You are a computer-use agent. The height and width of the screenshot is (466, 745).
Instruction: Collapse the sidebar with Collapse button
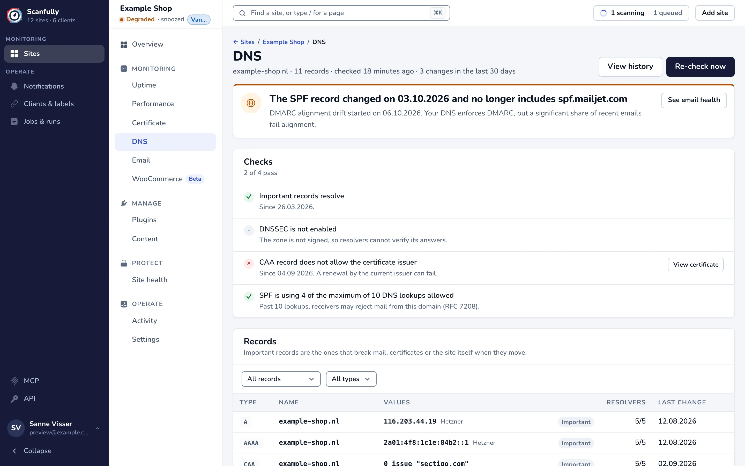(x=54, y=450)
